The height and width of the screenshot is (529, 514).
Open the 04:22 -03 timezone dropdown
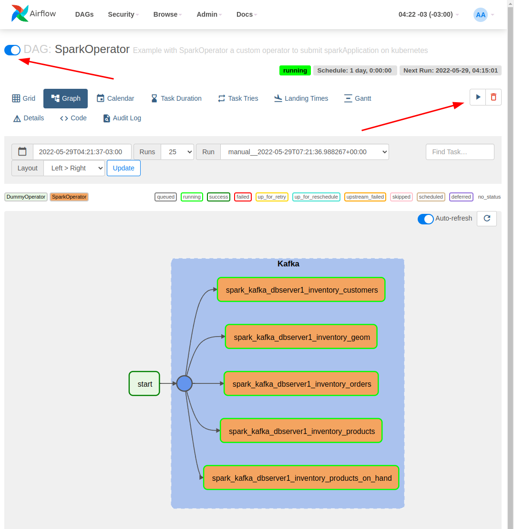click(x=429, y=14)
